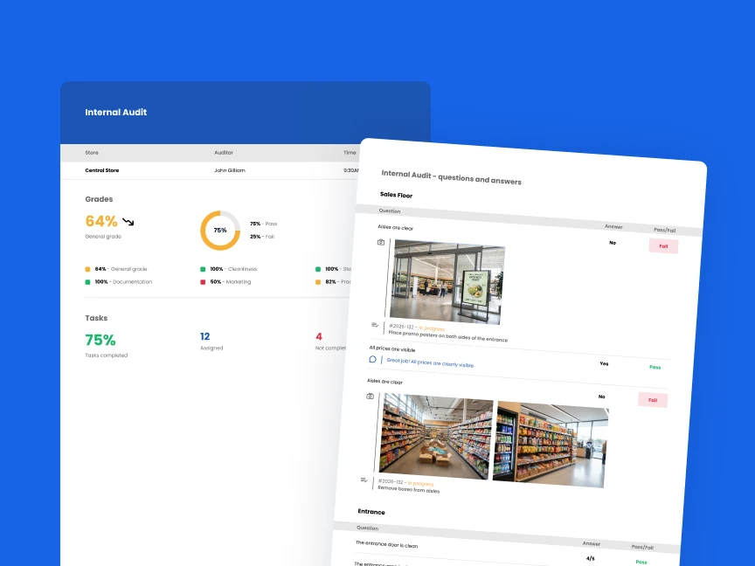Click the Fail badge on first Aisles question

(663, 245)
